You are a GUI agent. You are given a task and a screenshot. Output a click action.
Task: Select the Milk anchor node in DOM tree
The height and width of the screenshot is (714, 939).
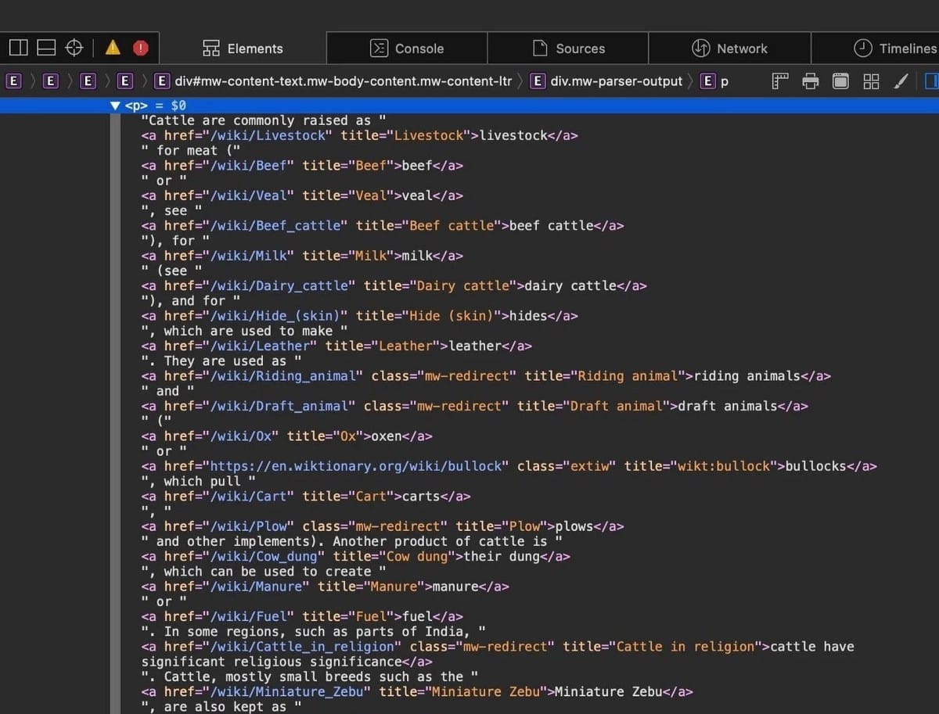304,256
